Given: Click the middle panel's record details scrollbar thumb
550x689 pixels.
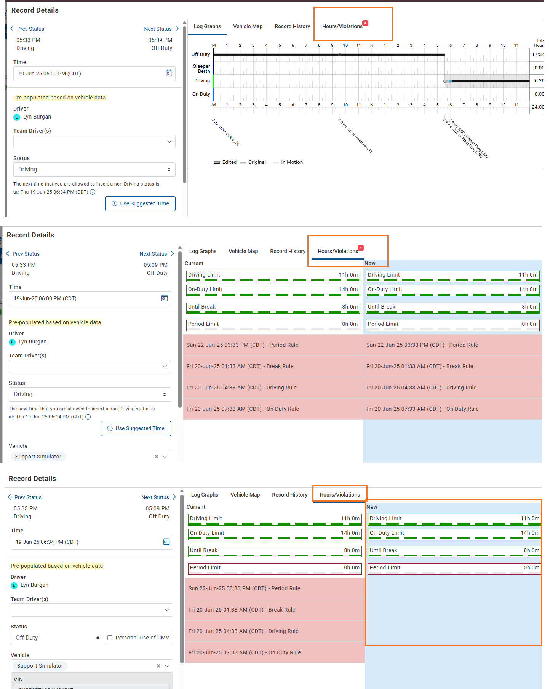Looking at the screenshot, I should click(180, 329).
